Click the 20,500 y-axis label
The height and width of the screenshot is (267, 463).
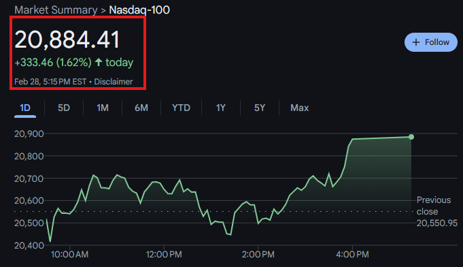29,223
